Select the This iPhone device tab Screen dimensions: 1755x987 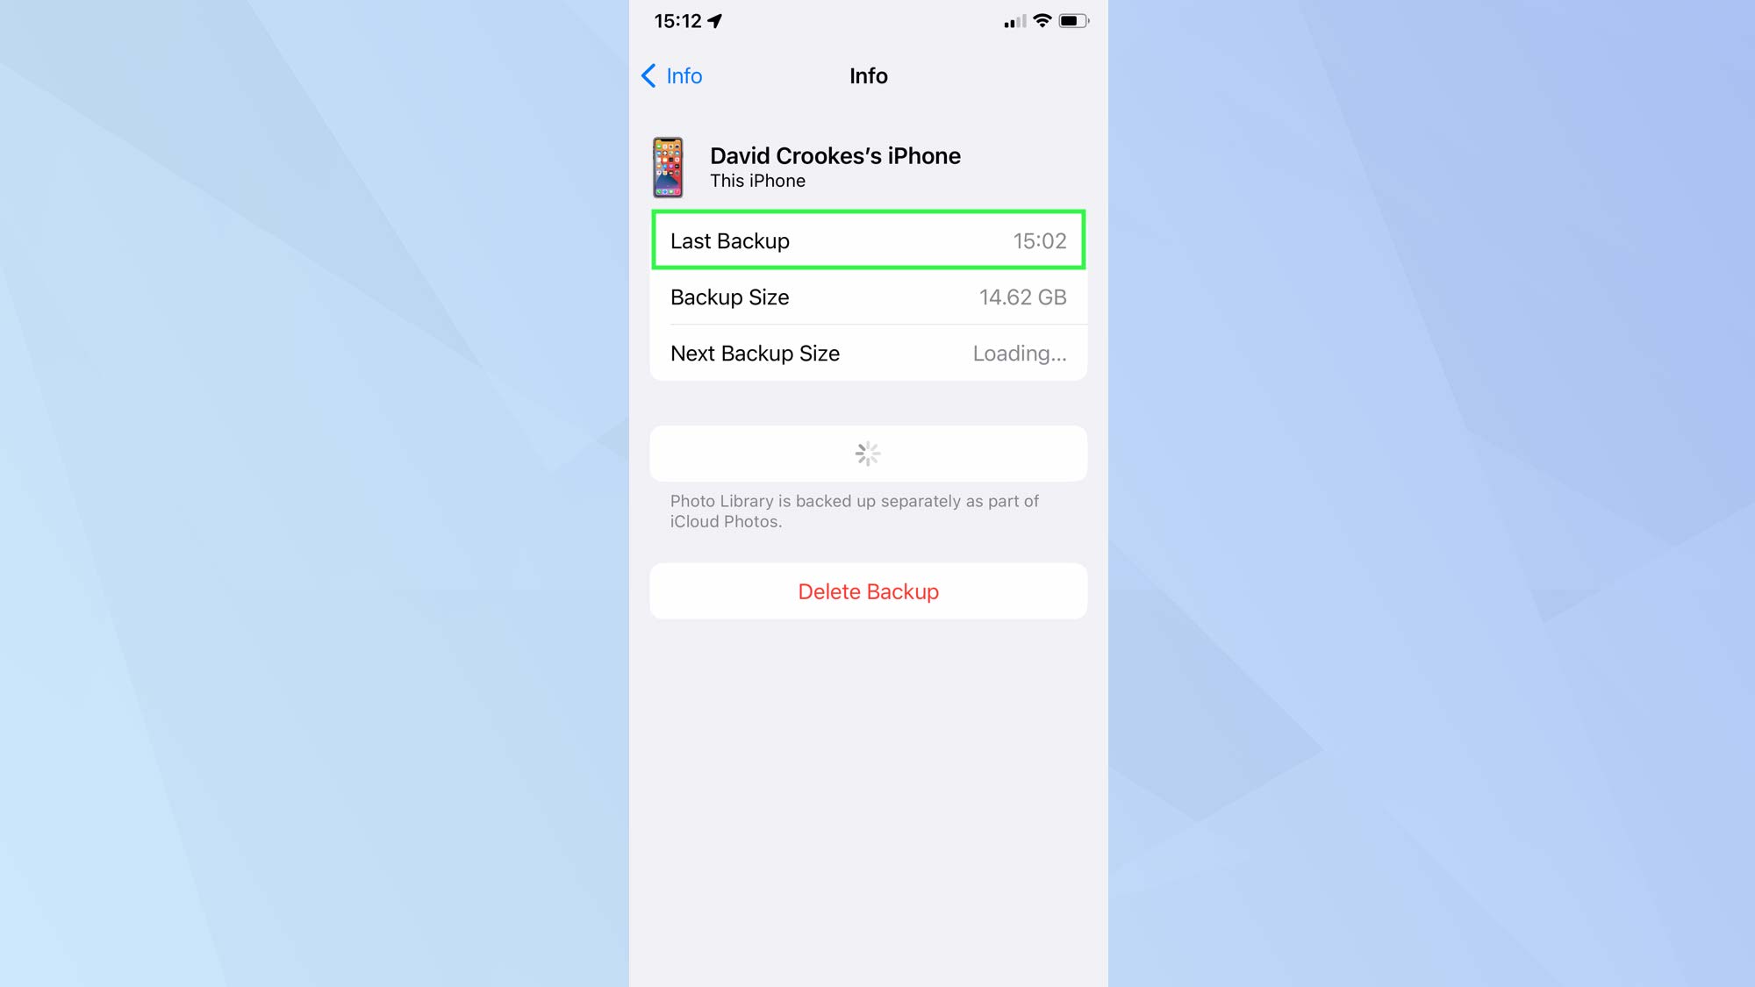tap(868, 167)
